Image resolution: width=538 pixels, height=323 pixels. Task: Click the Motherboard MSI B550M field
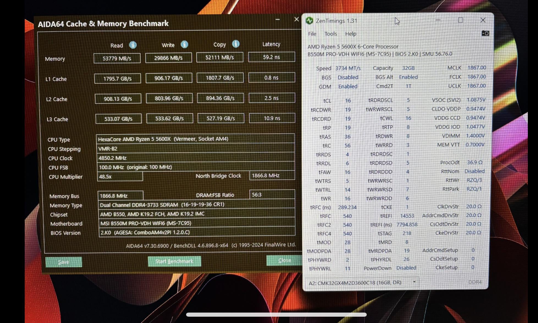tap(197, 223)
